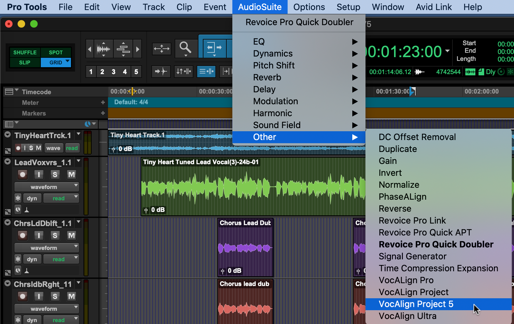Switch to SHUFFLE edit mode
Image resolution: width=514 pixels, height=324 pixels.
point(25,52)
